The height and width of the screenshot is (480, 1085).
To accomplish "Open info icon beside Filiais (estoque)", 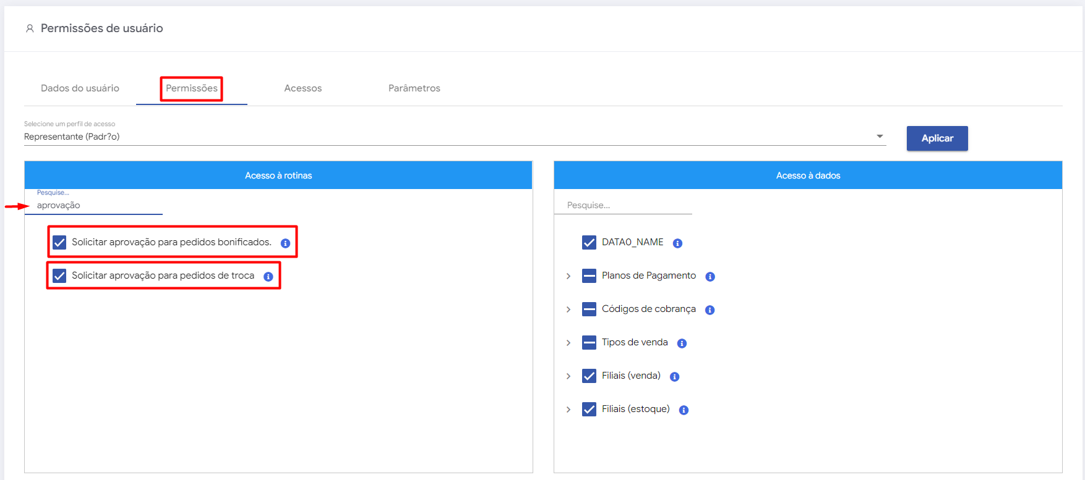I will (684, 410).
